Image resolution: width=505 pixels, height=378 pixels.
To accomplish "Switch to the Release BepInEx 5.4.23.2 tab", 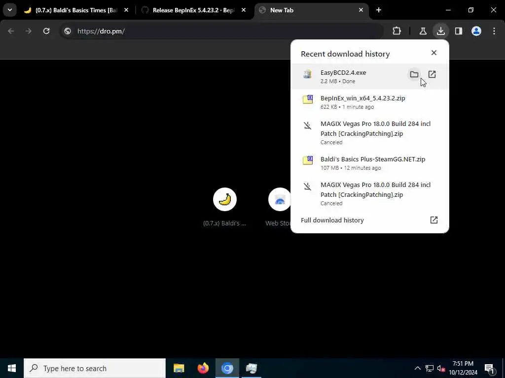I will pyautogui.click(x=193, y=10).
